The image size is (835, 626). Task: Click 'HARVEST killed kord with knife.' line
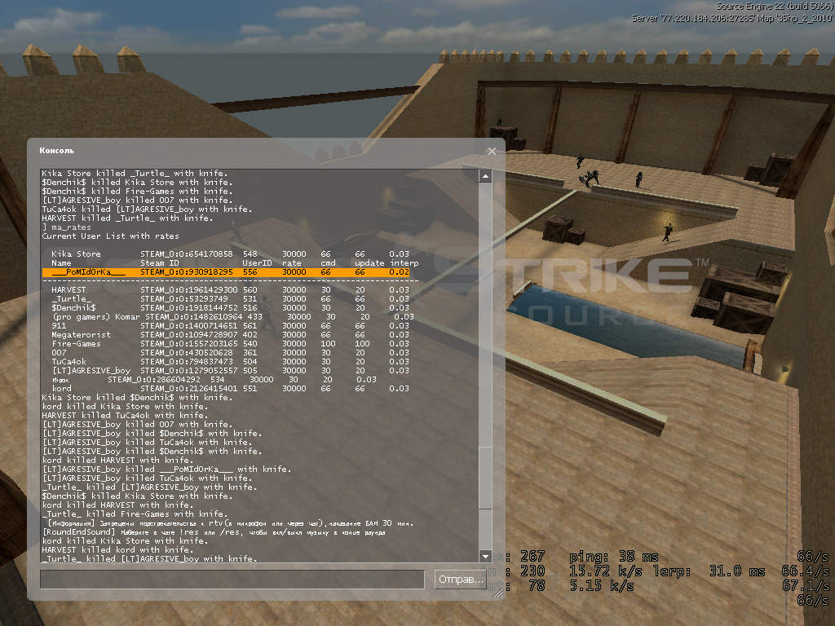pos(117,550)
